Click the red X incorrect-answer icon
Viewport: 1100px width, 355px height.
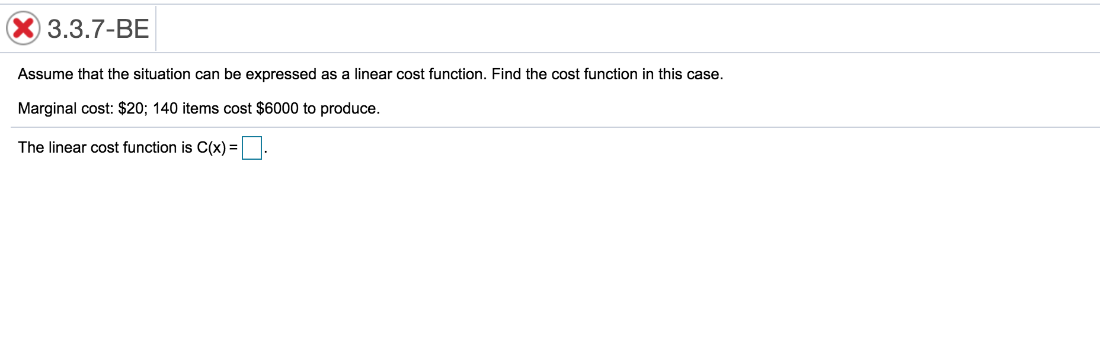(x=24, y=27)
